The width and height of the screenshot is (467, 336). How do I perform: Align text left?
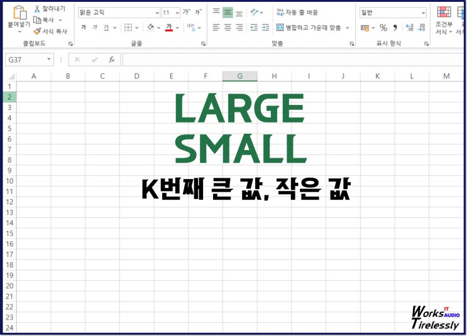(x=216, y=28)
